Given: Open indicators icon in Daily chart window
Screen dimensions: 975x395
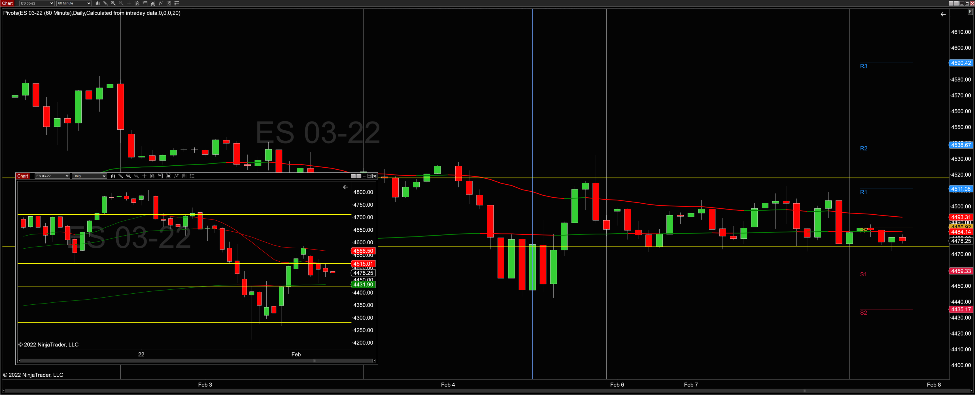Looking at the screenshot, I should tap(176, 176).
